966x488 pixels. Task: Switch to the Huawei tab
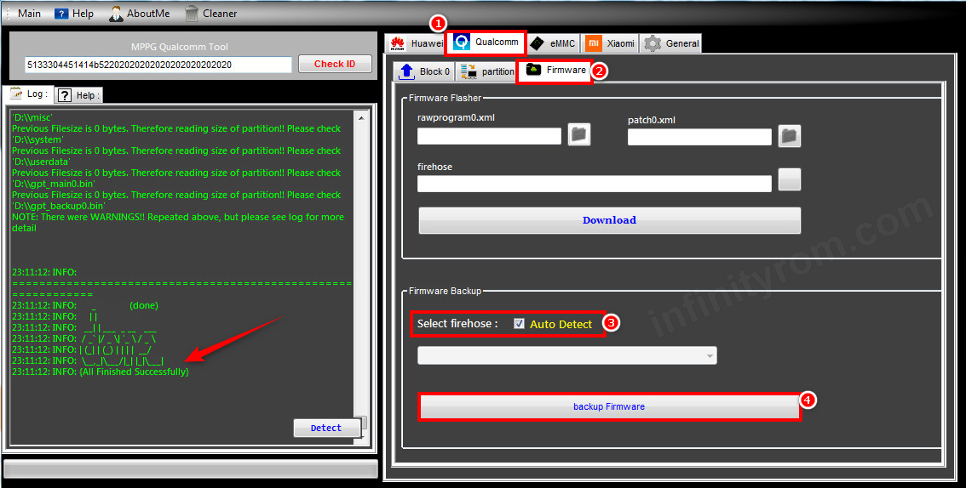tap(415, 43)
